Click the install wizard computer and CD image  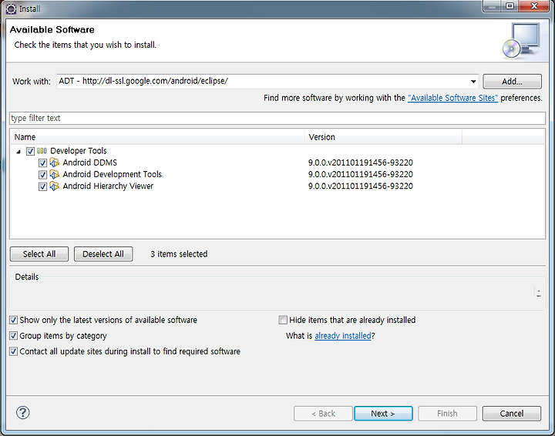click(521, 40)
